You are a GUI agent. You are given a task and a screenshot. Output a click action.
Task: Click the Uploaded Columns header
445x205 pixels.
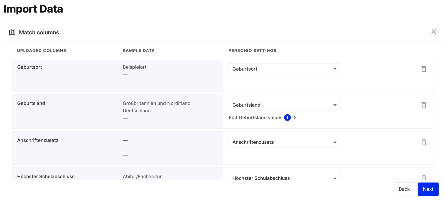[41, 51]
